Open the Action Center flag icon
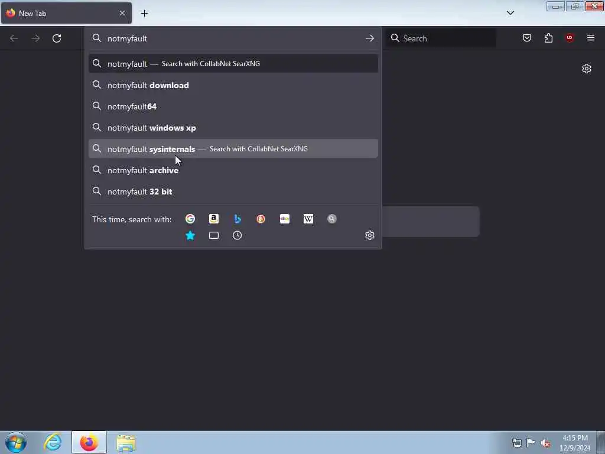This screenshot has height=454, width=605. coord(531,443)
